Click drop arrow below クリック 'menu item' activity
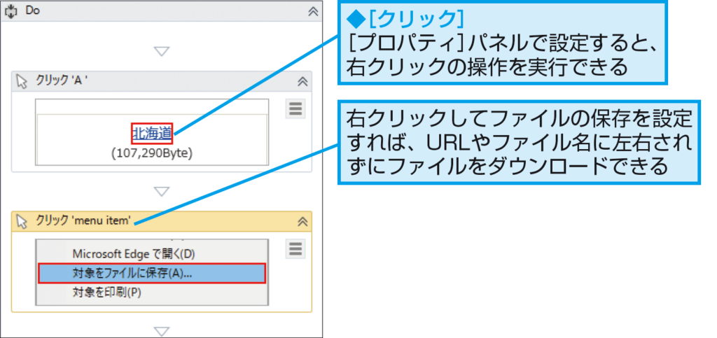The height and width of the screenshot is (338, 717). pos(162,331)
